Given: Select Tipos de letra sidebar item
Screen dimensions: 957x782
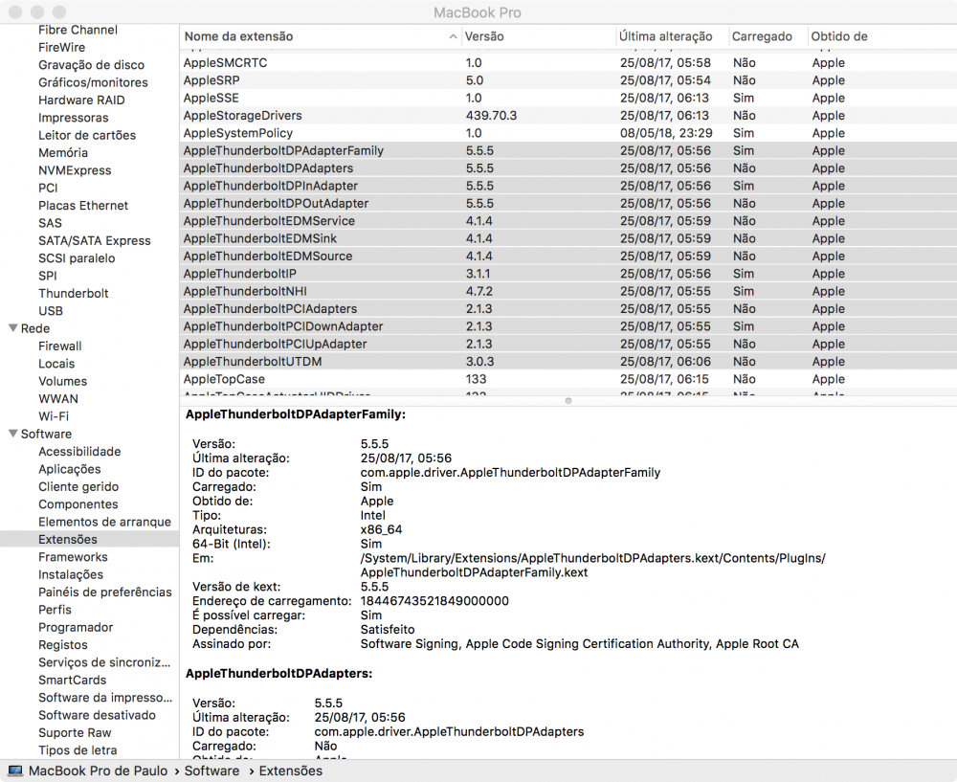Looking at the screenshot, I should [x=78, y=750].
